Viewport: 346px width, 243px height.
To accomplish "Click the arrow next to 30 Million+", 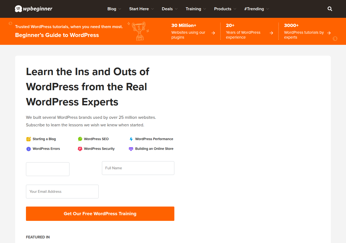I will click(x=213, y=33).
